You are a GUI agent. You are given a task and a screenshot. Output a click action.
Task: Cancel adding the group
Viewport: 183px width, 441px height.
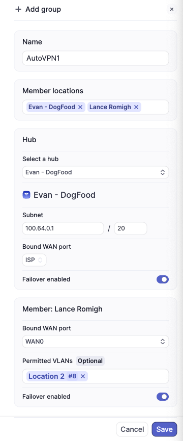pyautogui.click(x=132, y=429)
